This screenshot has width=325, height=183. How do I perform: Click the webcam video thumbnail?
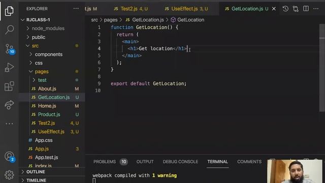(295, 171)
